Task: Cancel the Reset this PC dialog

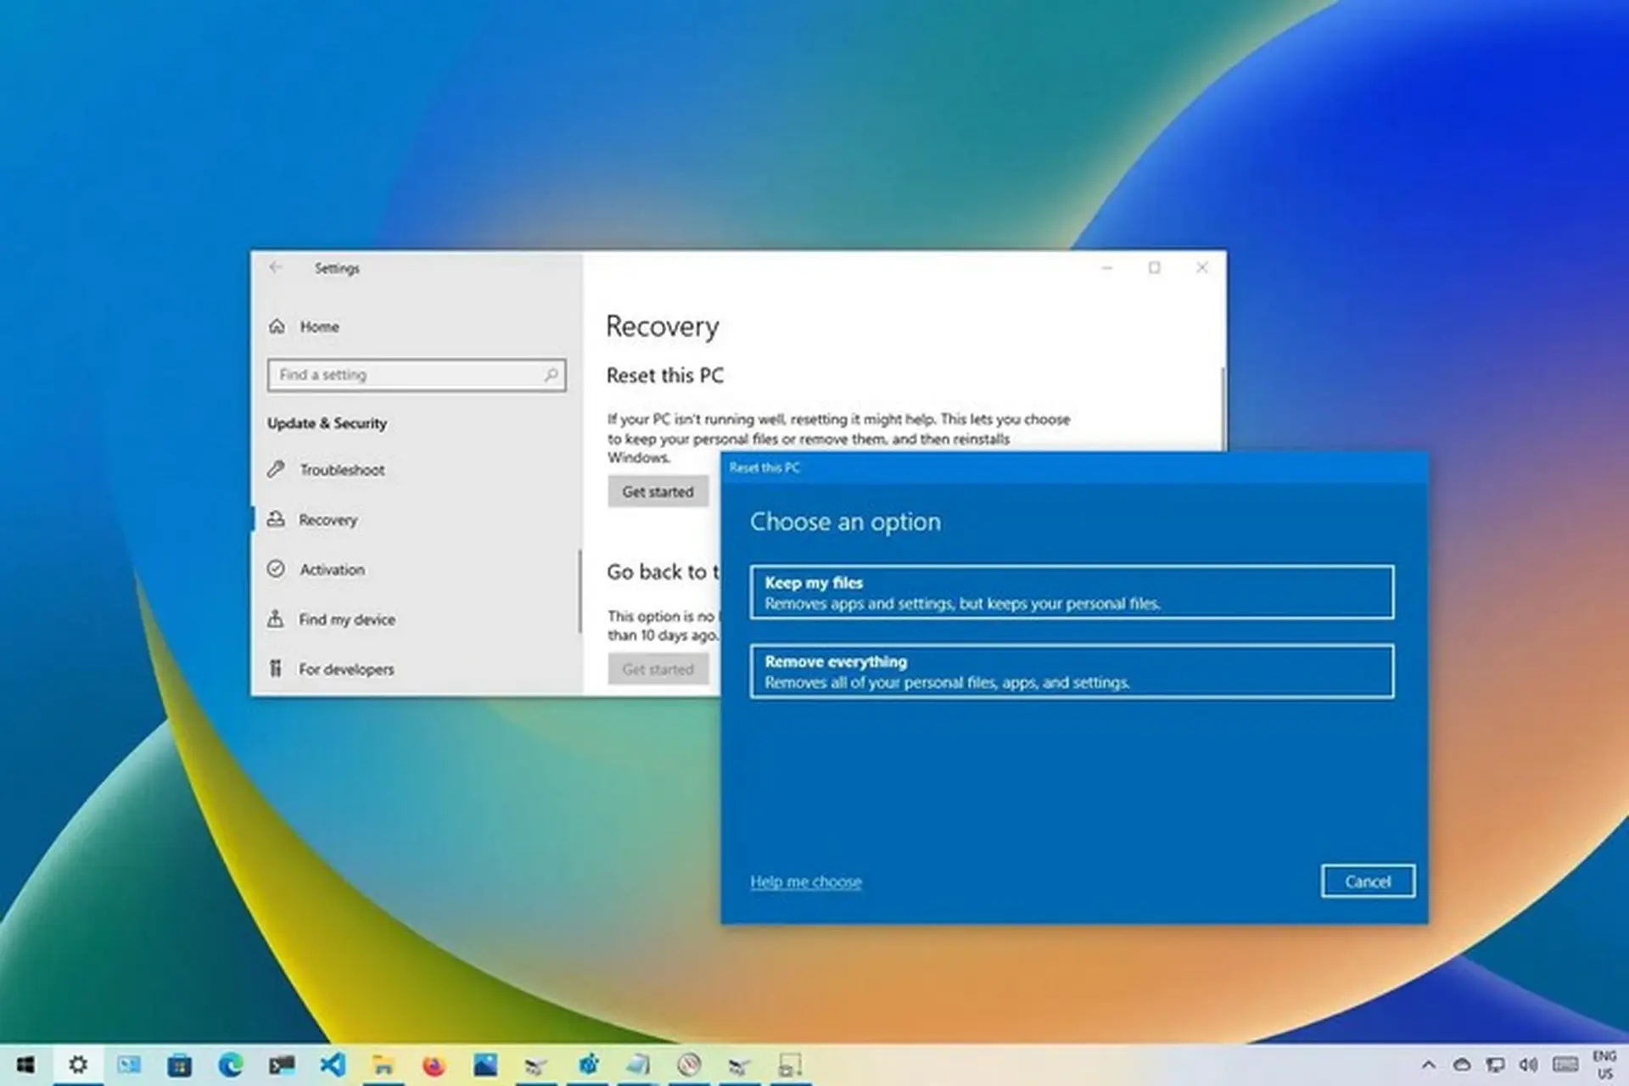Action: 1367,882
